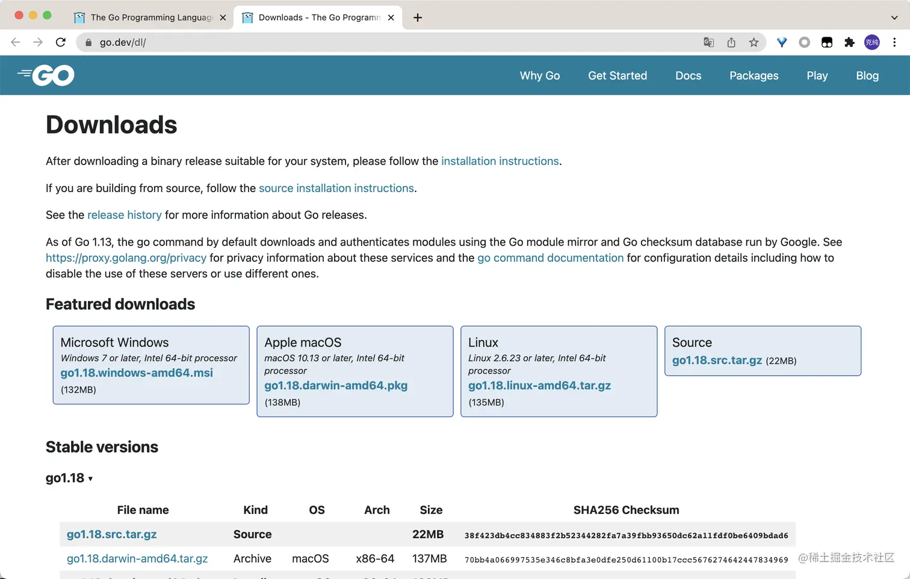Click the Archive kind cell
Viewport: 910px width, 579px height.
(252, 559)
